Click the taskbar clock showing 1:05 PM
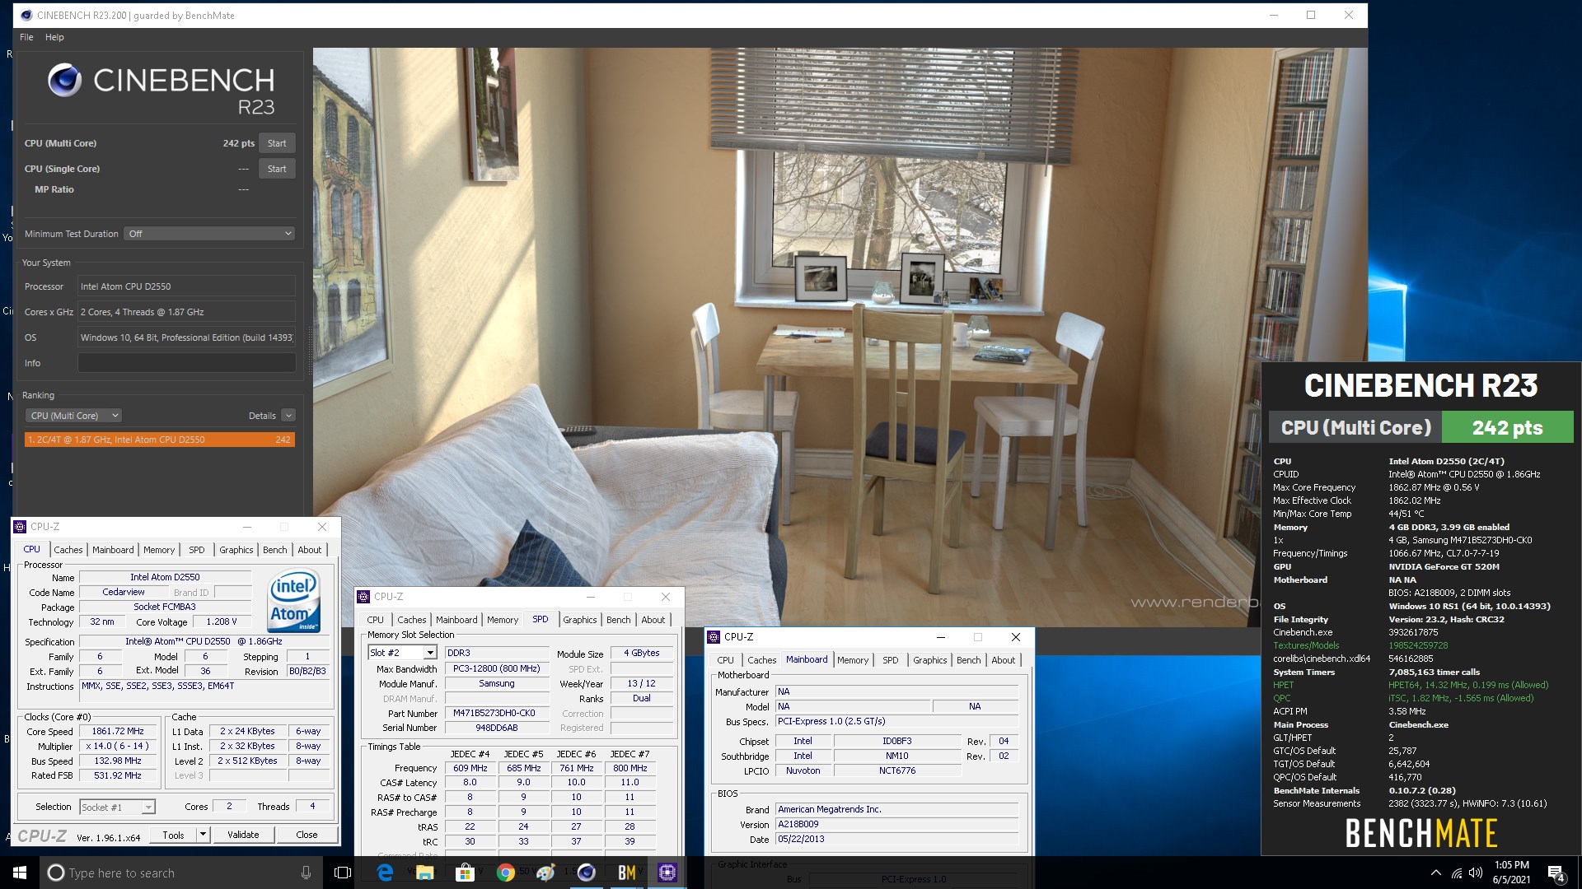1582x889 pixels. click(x=1511, y=873)
